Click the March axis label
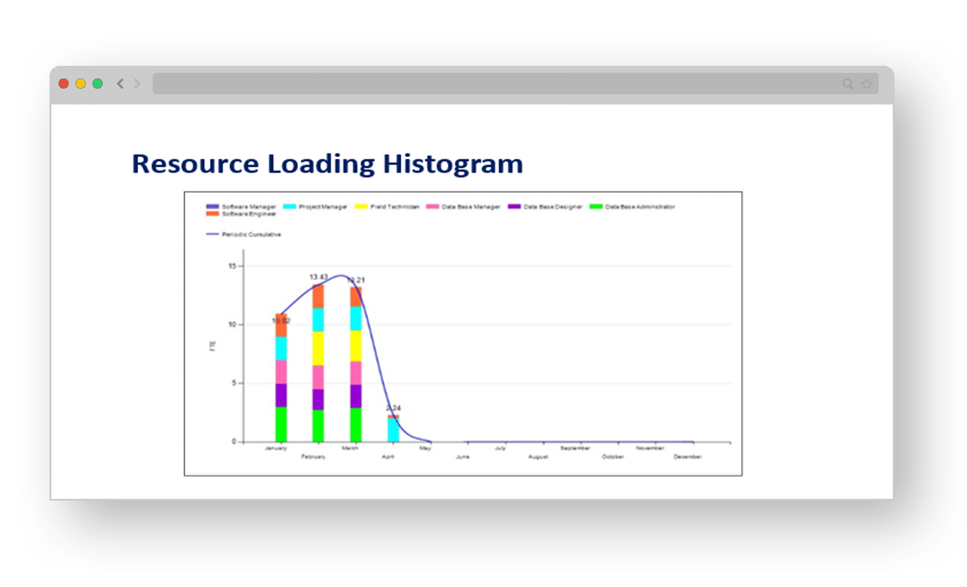This screenshot has height=587, width=967. 350,448
